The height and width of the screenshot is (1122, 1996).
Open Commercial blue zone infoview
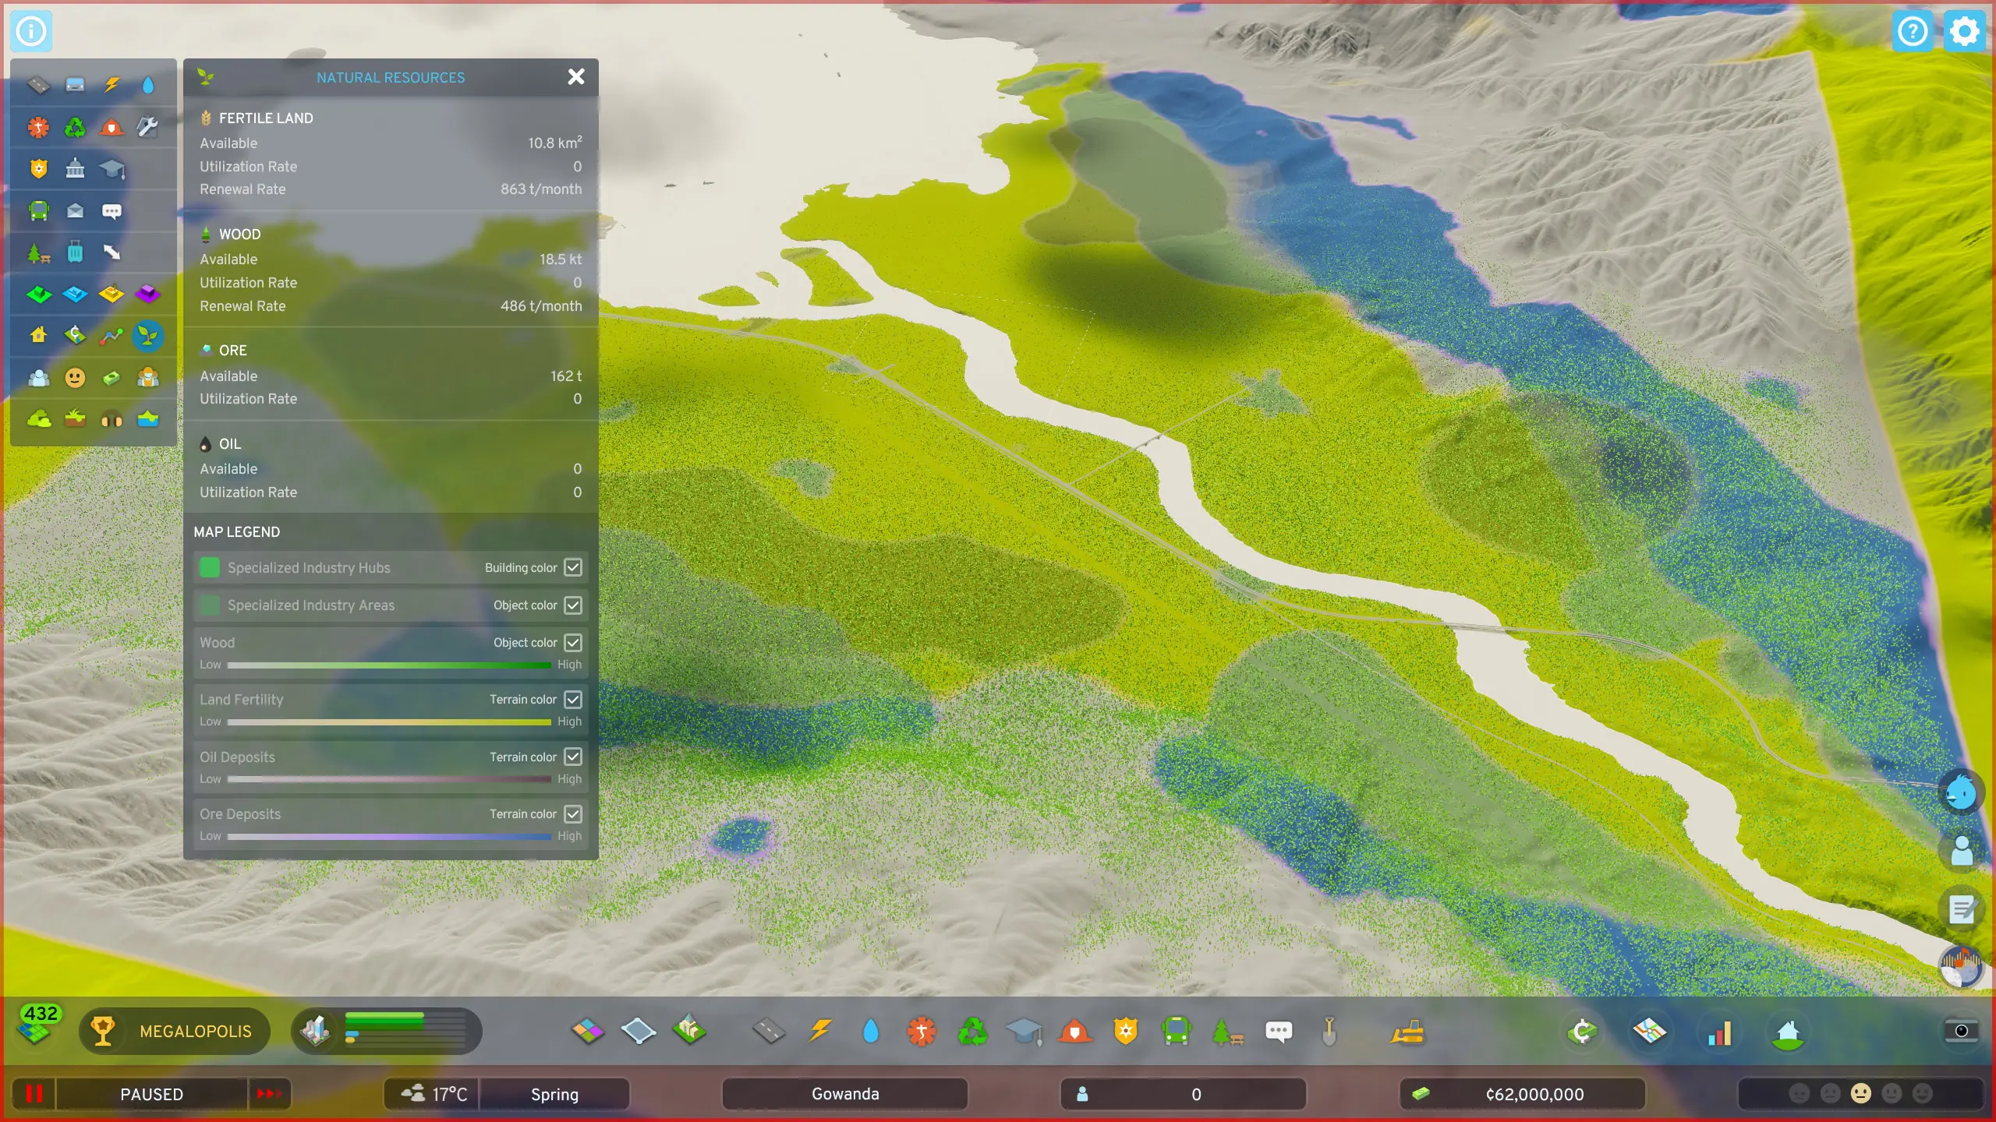tap(75, 295)
